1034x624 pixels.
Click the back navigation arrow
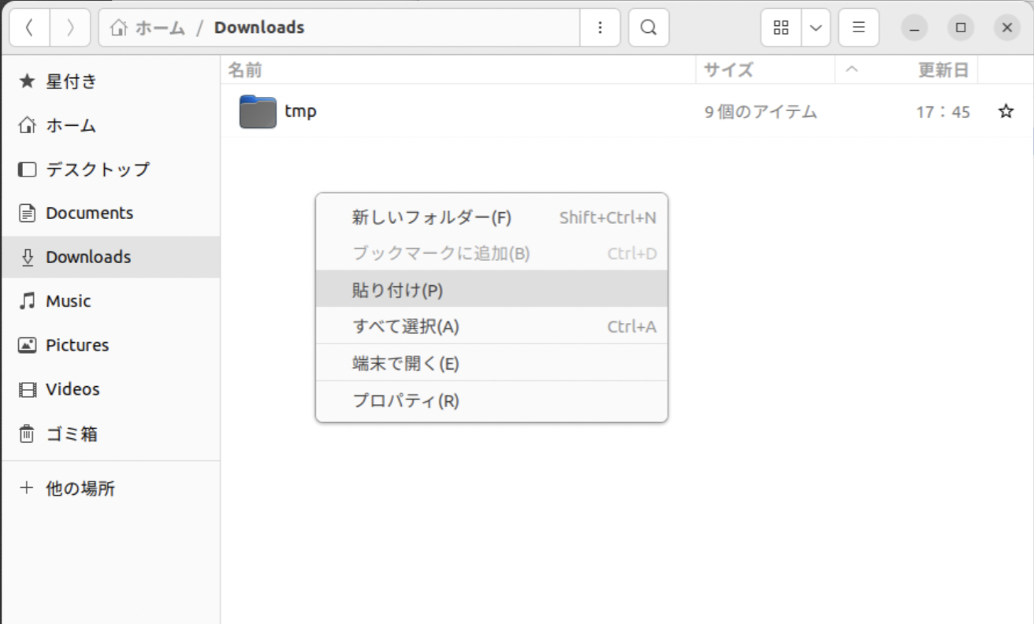tap(29, 28)
